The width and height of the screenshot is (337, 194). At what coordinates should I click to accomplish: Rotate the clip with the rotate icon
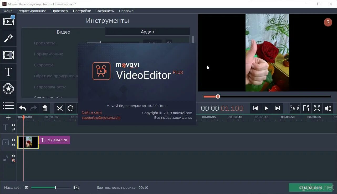[70, 108]
